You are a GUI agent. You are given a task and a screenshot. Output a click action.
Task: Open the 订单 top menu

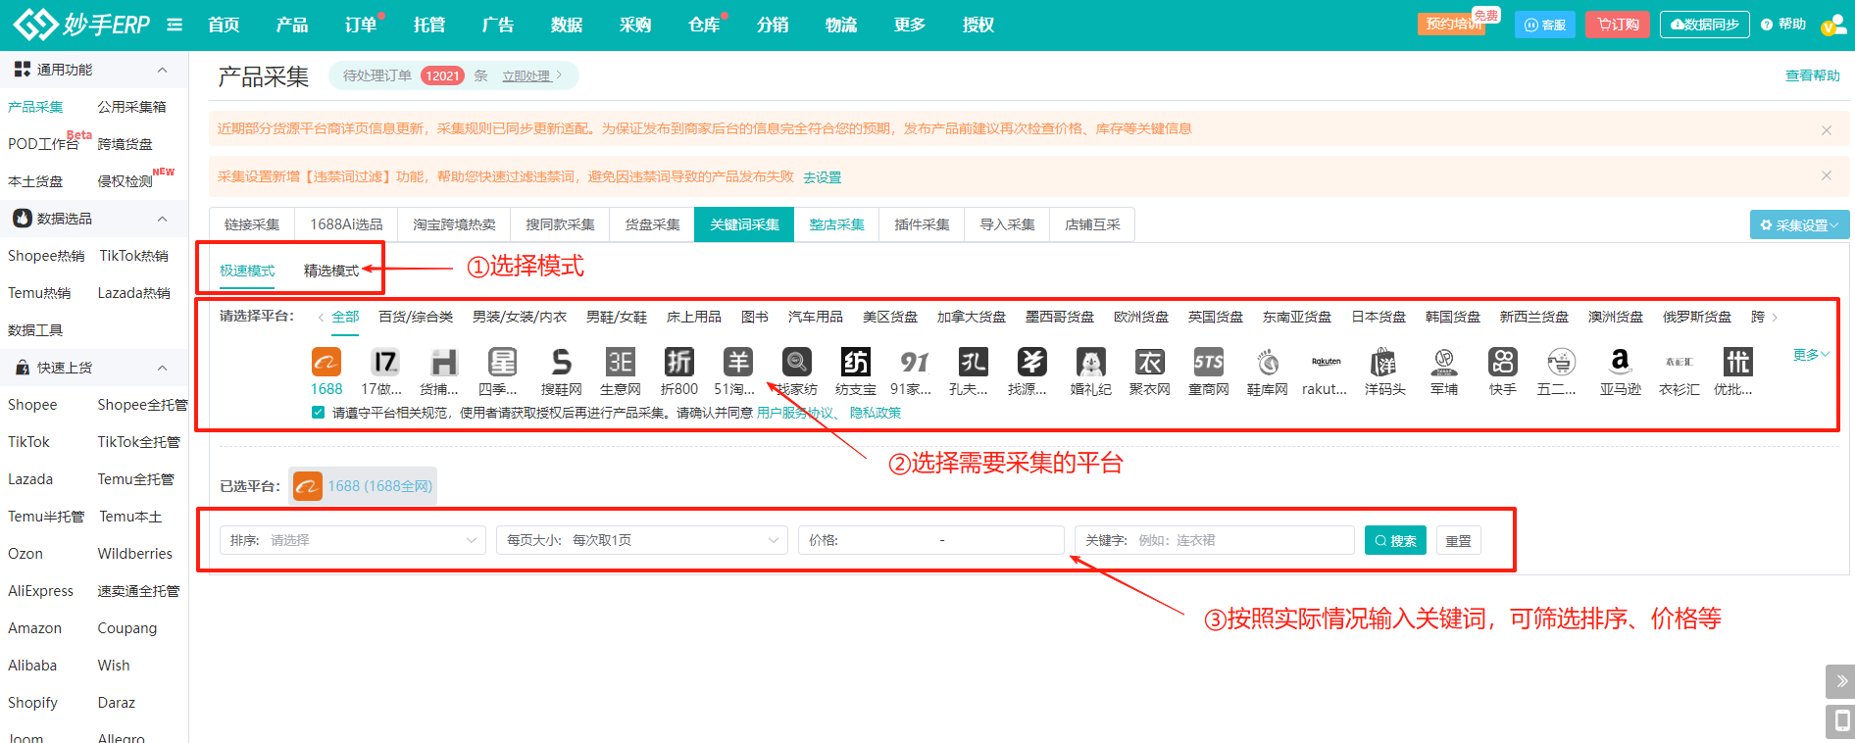(x=360, y=25)
